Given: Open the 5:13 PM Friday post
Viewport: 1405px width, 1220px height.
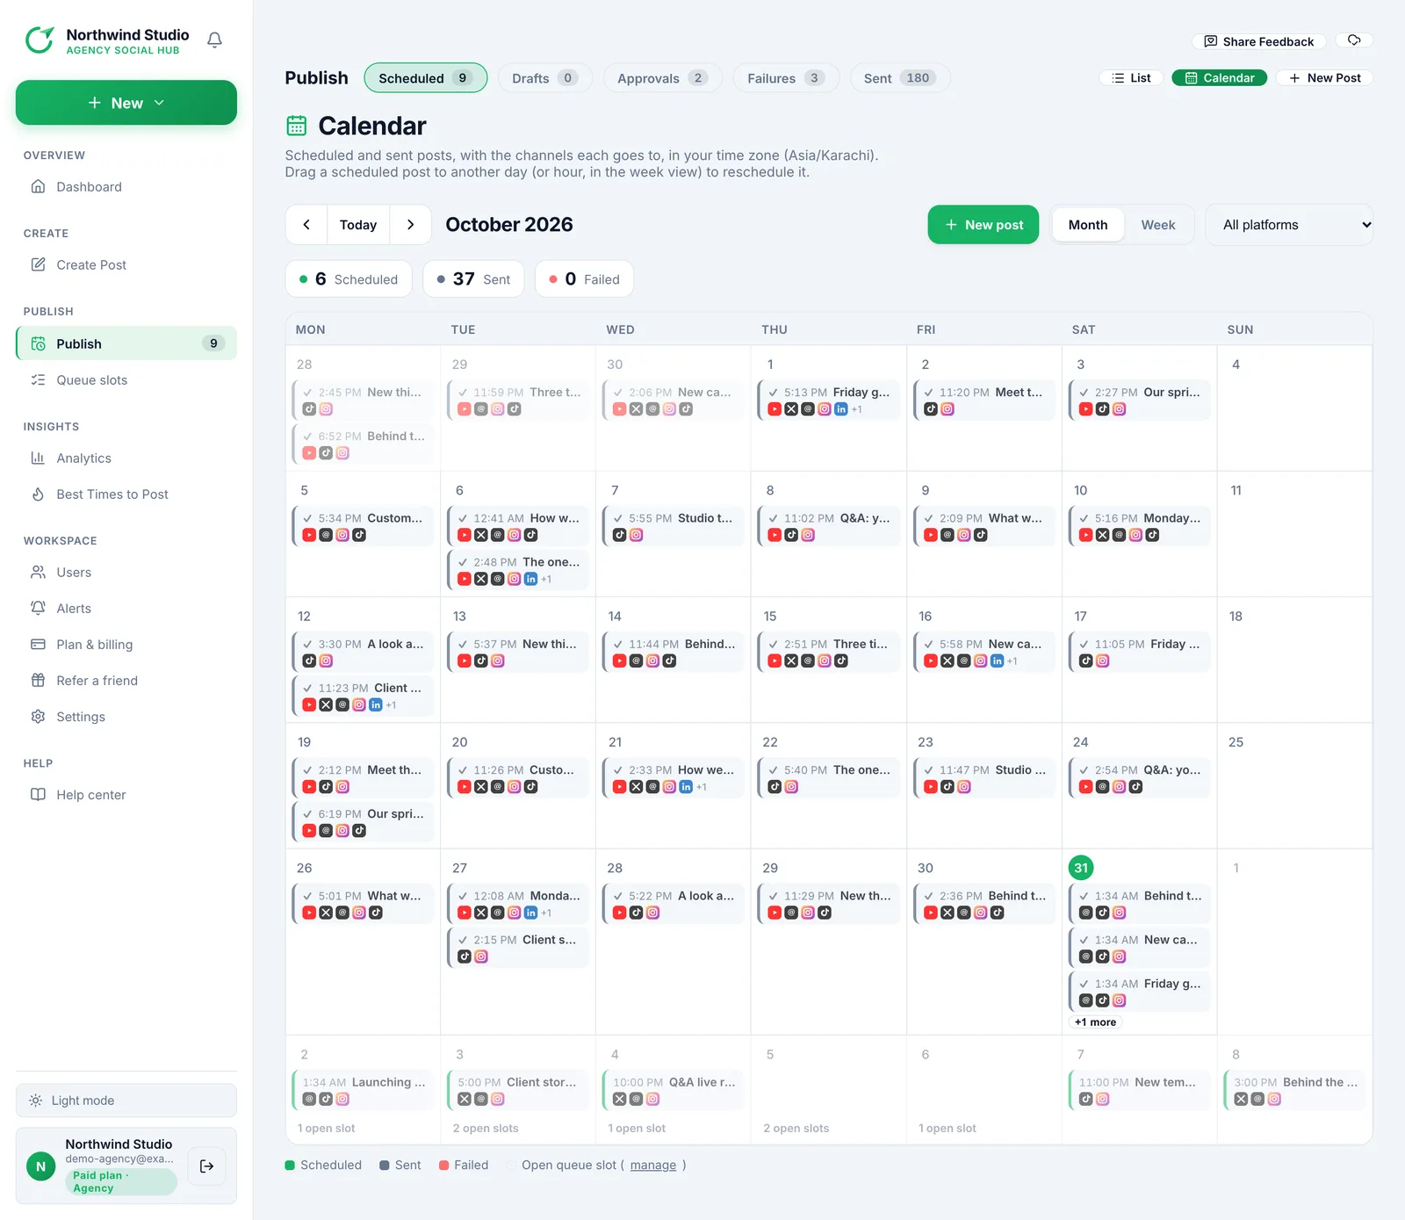Looking at the screenshot, I should click(828, 401).
